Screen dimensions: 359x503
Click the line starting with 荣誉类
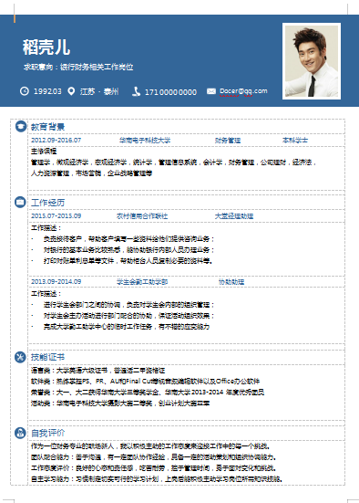[x=148, y=393]
